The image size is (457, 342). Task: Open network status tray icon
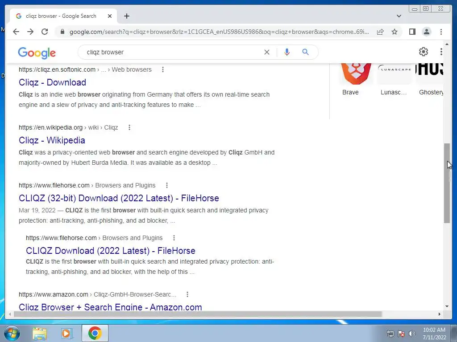[x=390, y=334]
